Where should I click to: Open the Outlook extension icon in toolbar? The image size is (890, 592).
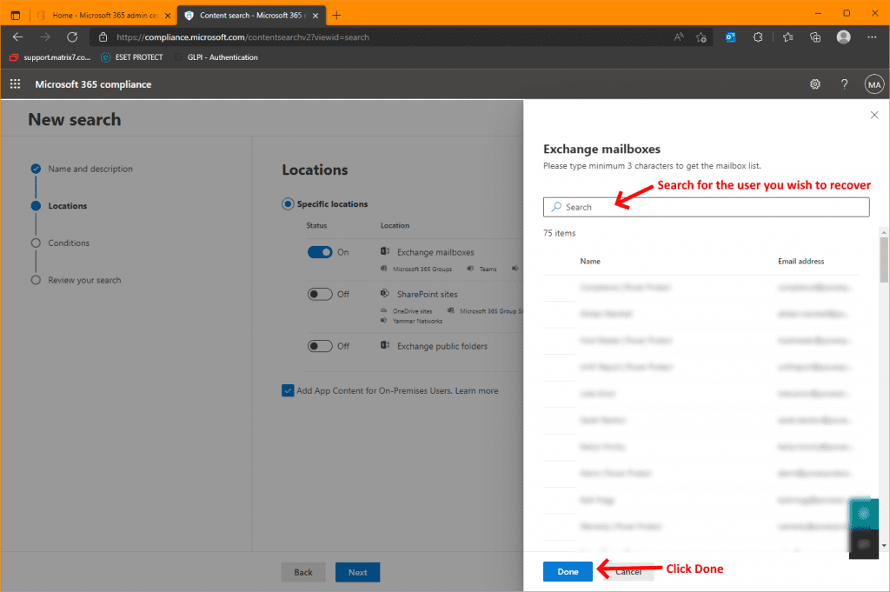[x=730, y=37]
